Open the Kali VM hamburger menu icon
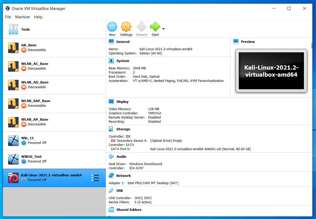This screenshot has height=219, width=316. coord(95,178)
